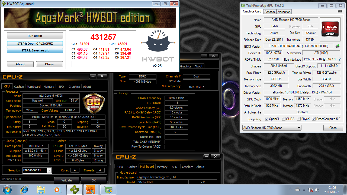Viewport: 347px width, 195px height.
Task: Open Windows Explorer folder icon on taskbar
Action: (41, 189)
